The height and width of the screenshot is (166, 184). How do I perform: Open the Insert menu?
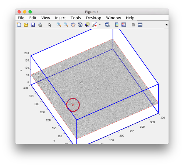pyautogui.click(x=60, y=18)
